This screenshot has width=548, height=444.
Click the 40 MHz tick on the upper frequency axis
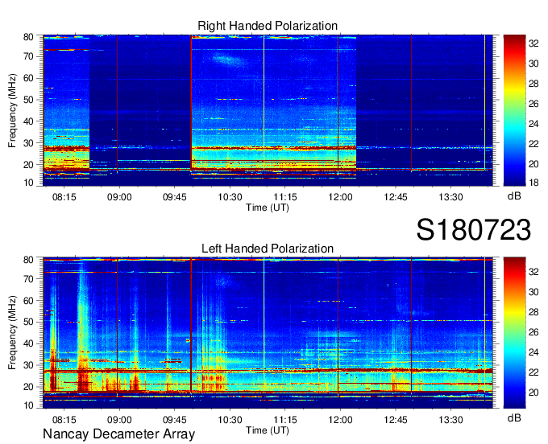pos(28,121)
